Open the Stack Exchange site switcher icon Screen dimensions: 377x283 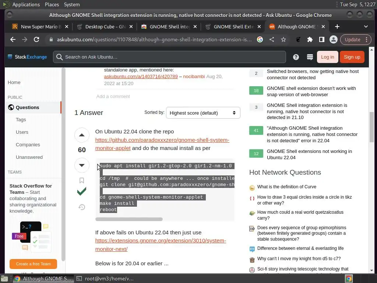tap(310, 57)
